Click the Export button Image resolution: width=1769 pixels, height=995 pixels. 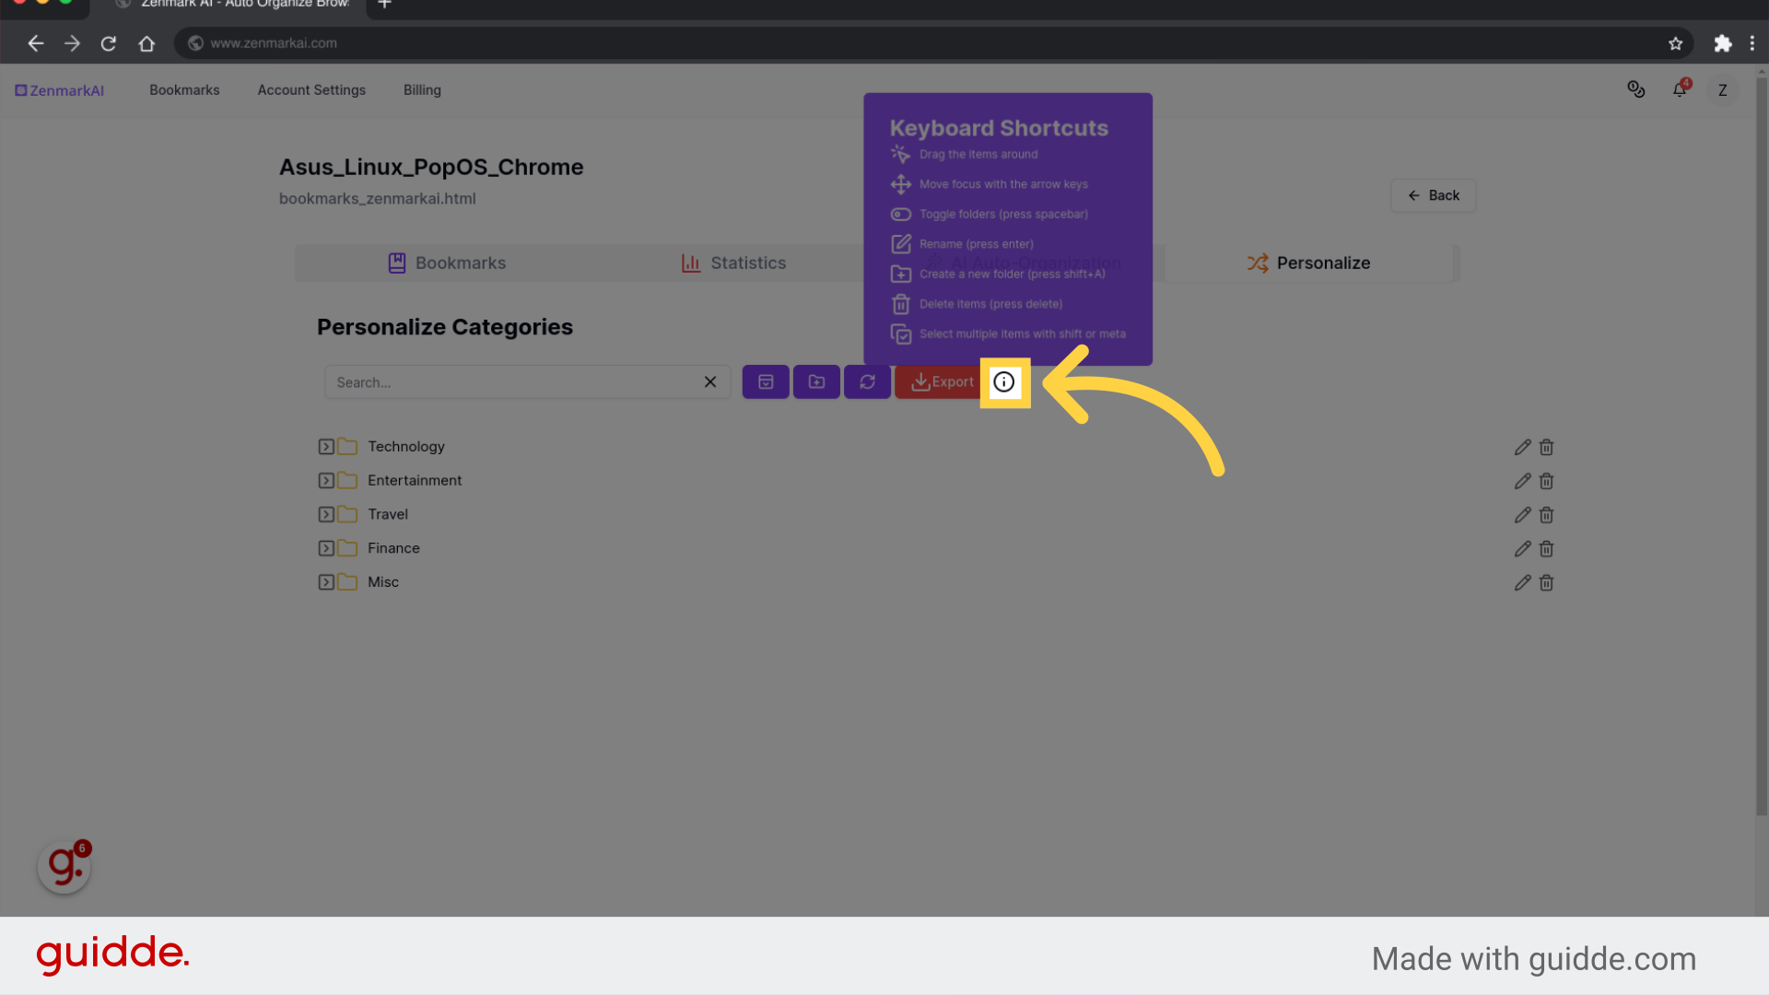940,382
